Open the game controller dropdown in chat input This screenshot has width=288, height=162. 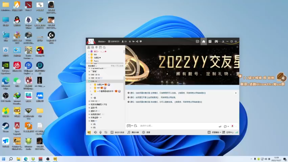[x=130, y=126]
